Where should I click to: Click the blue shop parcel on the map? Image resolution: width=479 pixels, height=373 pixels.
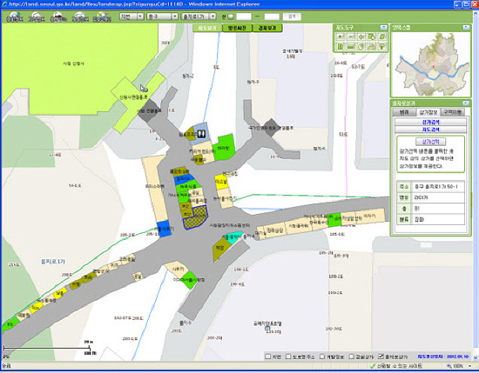point(164,229)
